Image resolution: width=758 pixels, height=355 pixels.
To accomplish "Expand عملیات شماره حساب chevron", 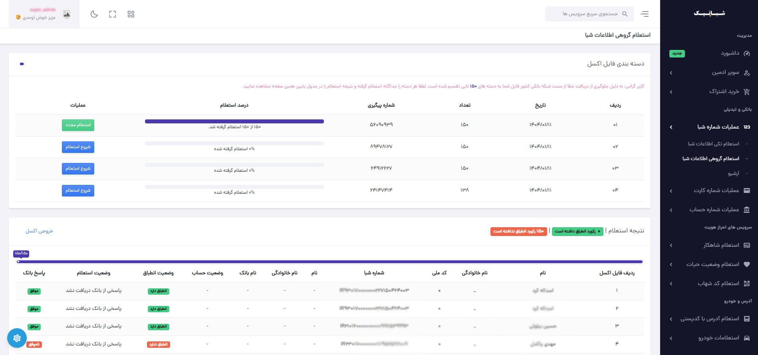I will point(671,210).
